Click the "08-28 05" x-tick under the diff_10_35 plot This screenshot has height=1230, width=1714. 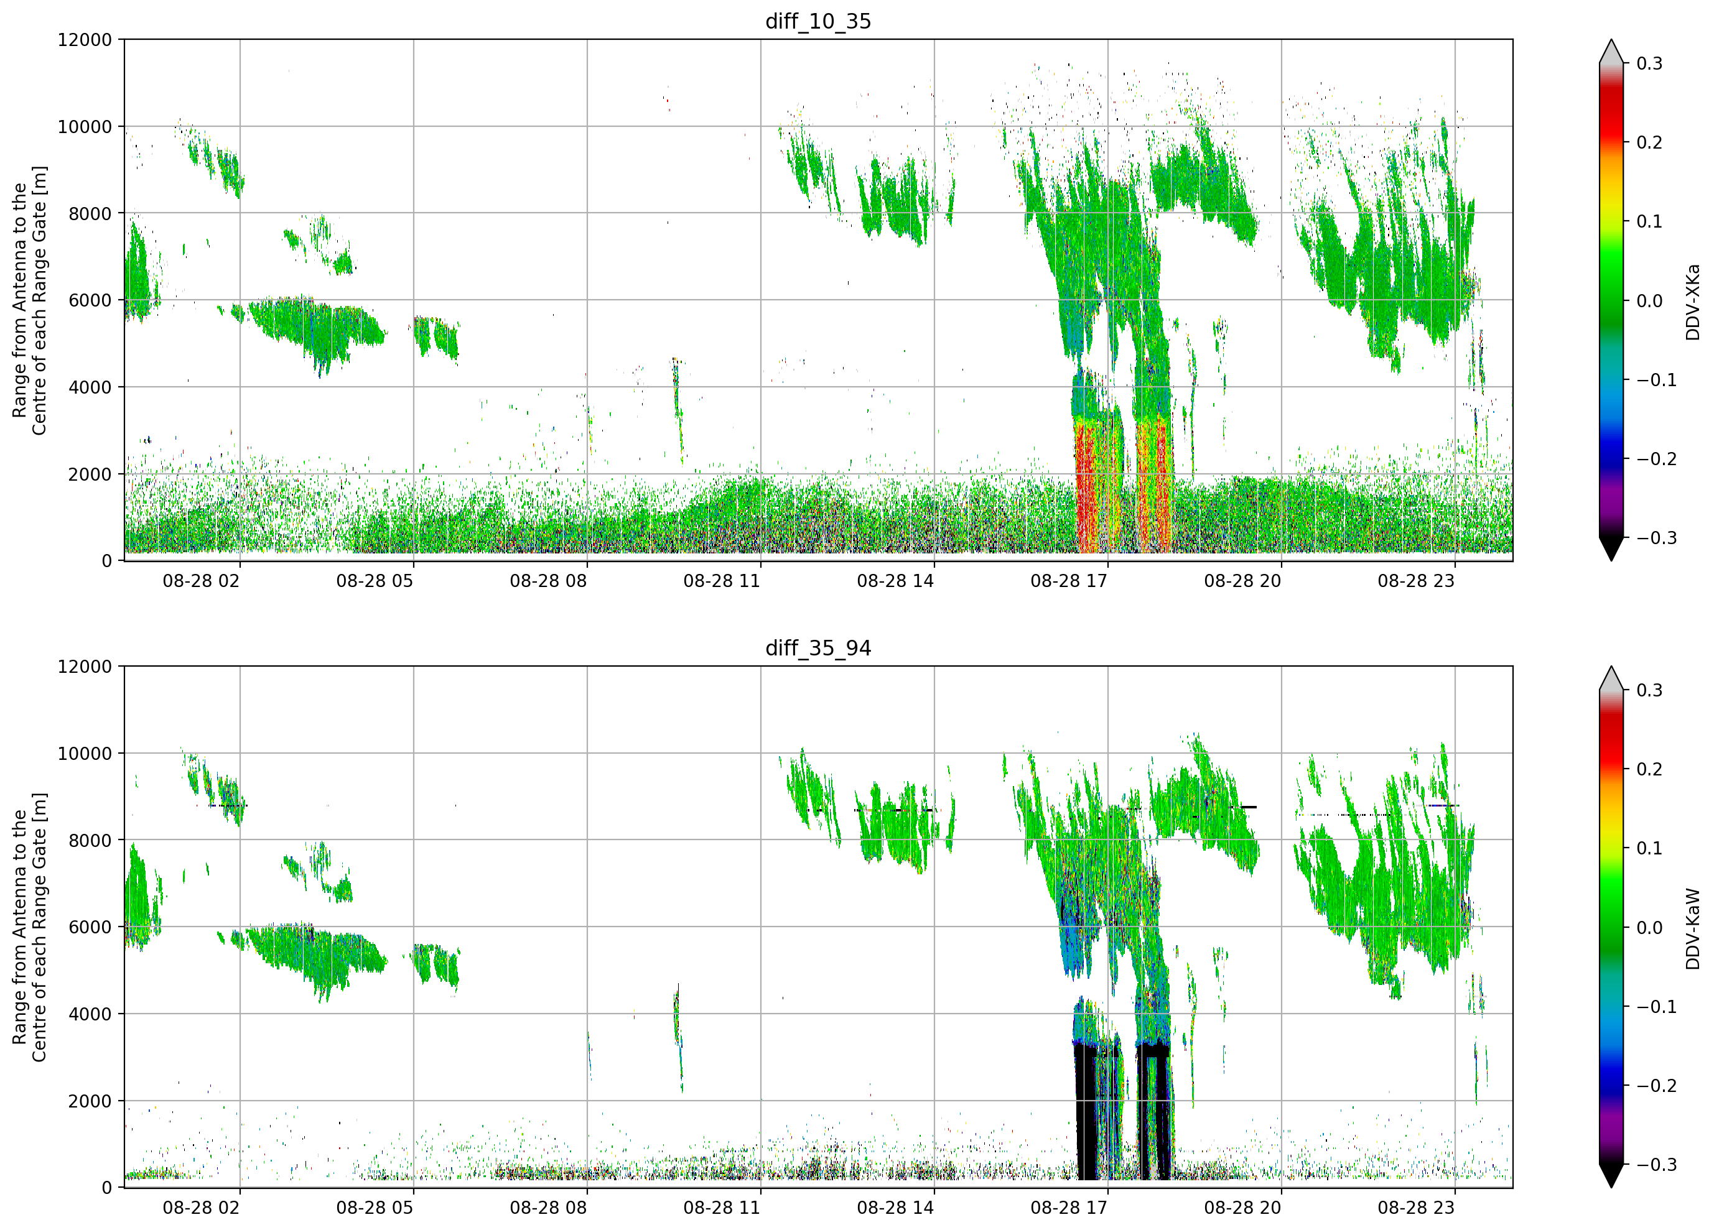pyautogui.click(x=375, y=581)
